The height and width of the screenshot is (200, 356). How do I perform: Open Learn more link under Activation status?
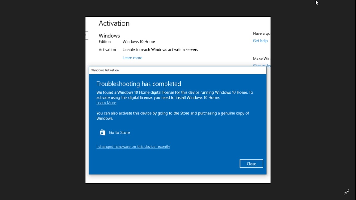(132, 58)
